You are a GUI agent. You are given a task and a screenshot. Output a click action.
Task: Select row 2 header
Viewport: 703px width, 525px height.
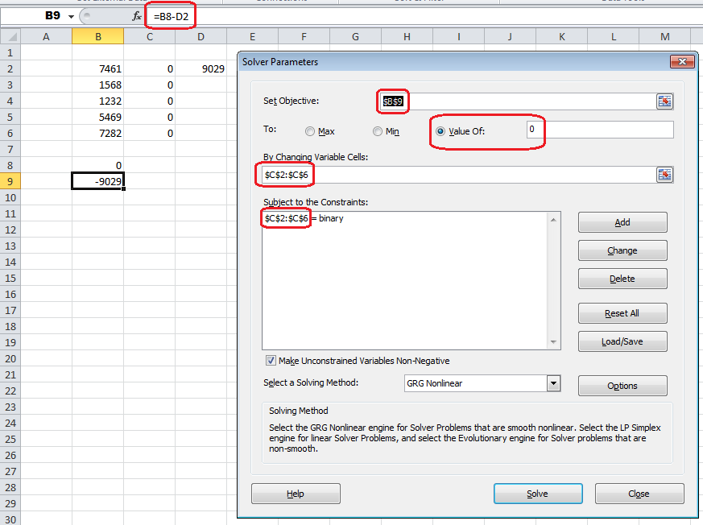[x=10, y=69]
